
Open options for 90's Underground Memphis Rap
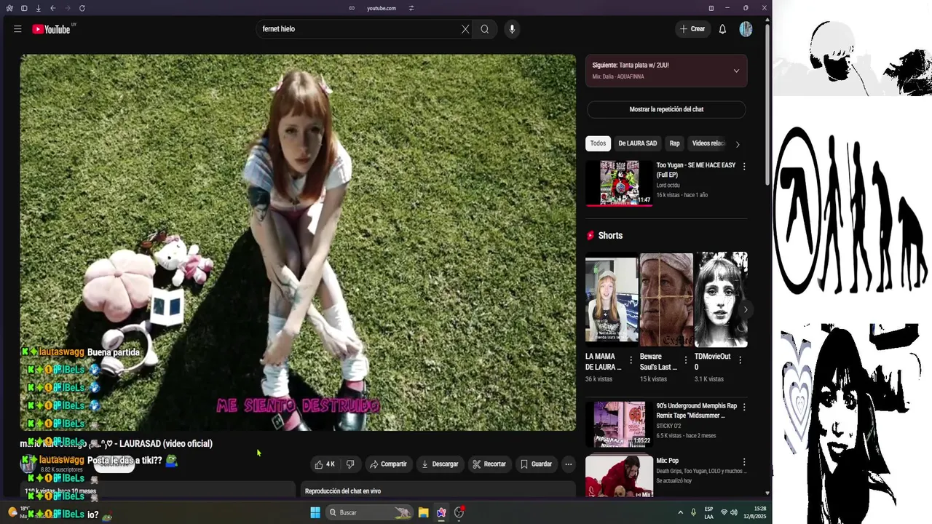pos(743,407)
